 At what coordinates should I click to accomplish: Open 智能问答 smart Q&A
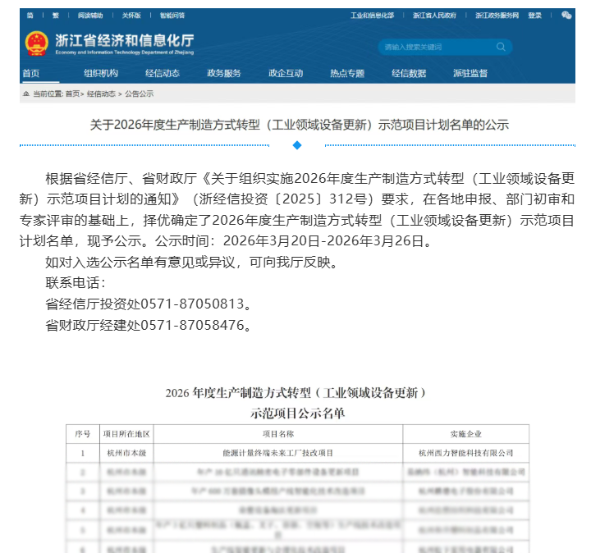[x=172, y=15]
